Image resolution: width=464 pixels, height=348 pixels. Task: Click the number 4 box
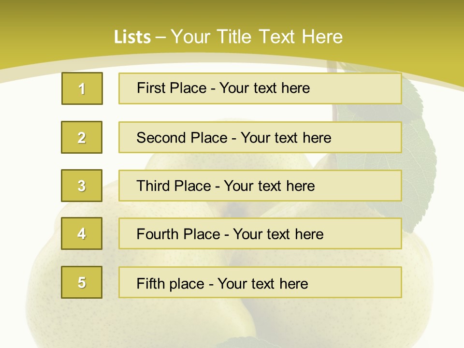(x=82, y=233)
